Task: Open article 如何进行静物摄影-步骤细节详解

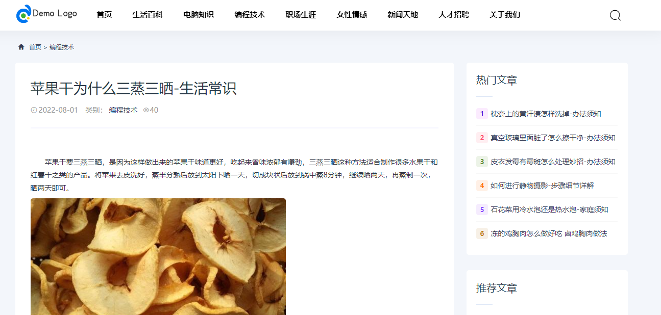Action: click(542, 186)
